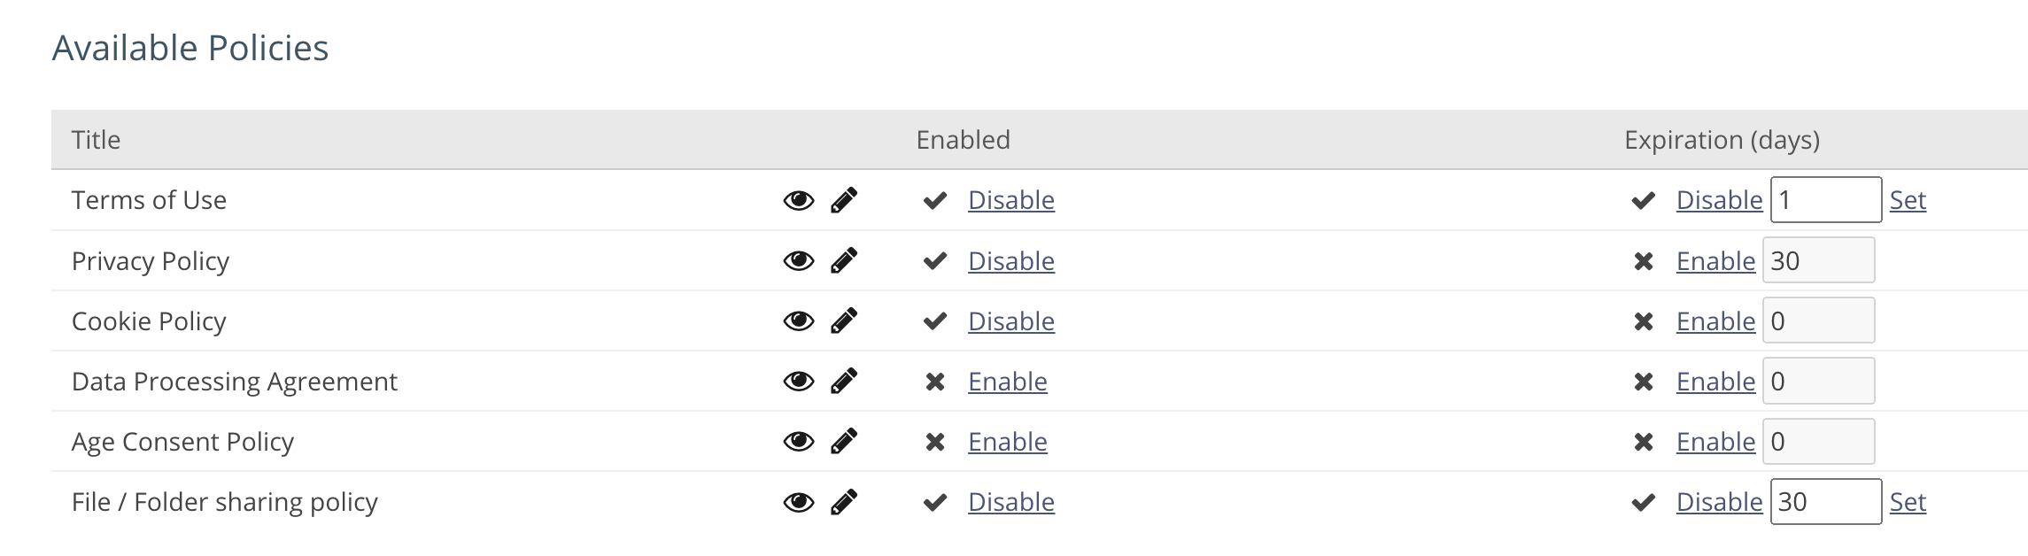Enable the Age Consent Policy
The height and width of the screenshot is (556, 2028).
pos(1007,441)
